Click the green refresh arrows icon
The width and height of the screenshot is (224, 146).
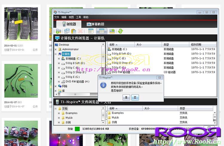(120, 31)
